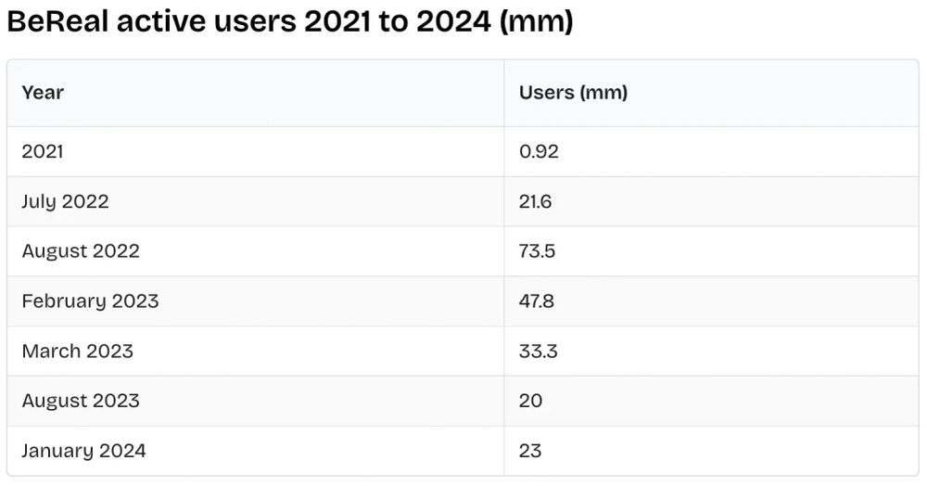Image resolution: width=927 pixels, height=486 pixels.
Task: Select the 'August 2023' row label
Action: [x=81, y=402]
